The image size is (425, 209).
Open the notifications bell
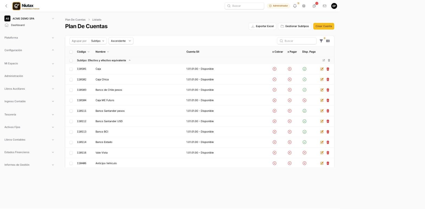295,6
